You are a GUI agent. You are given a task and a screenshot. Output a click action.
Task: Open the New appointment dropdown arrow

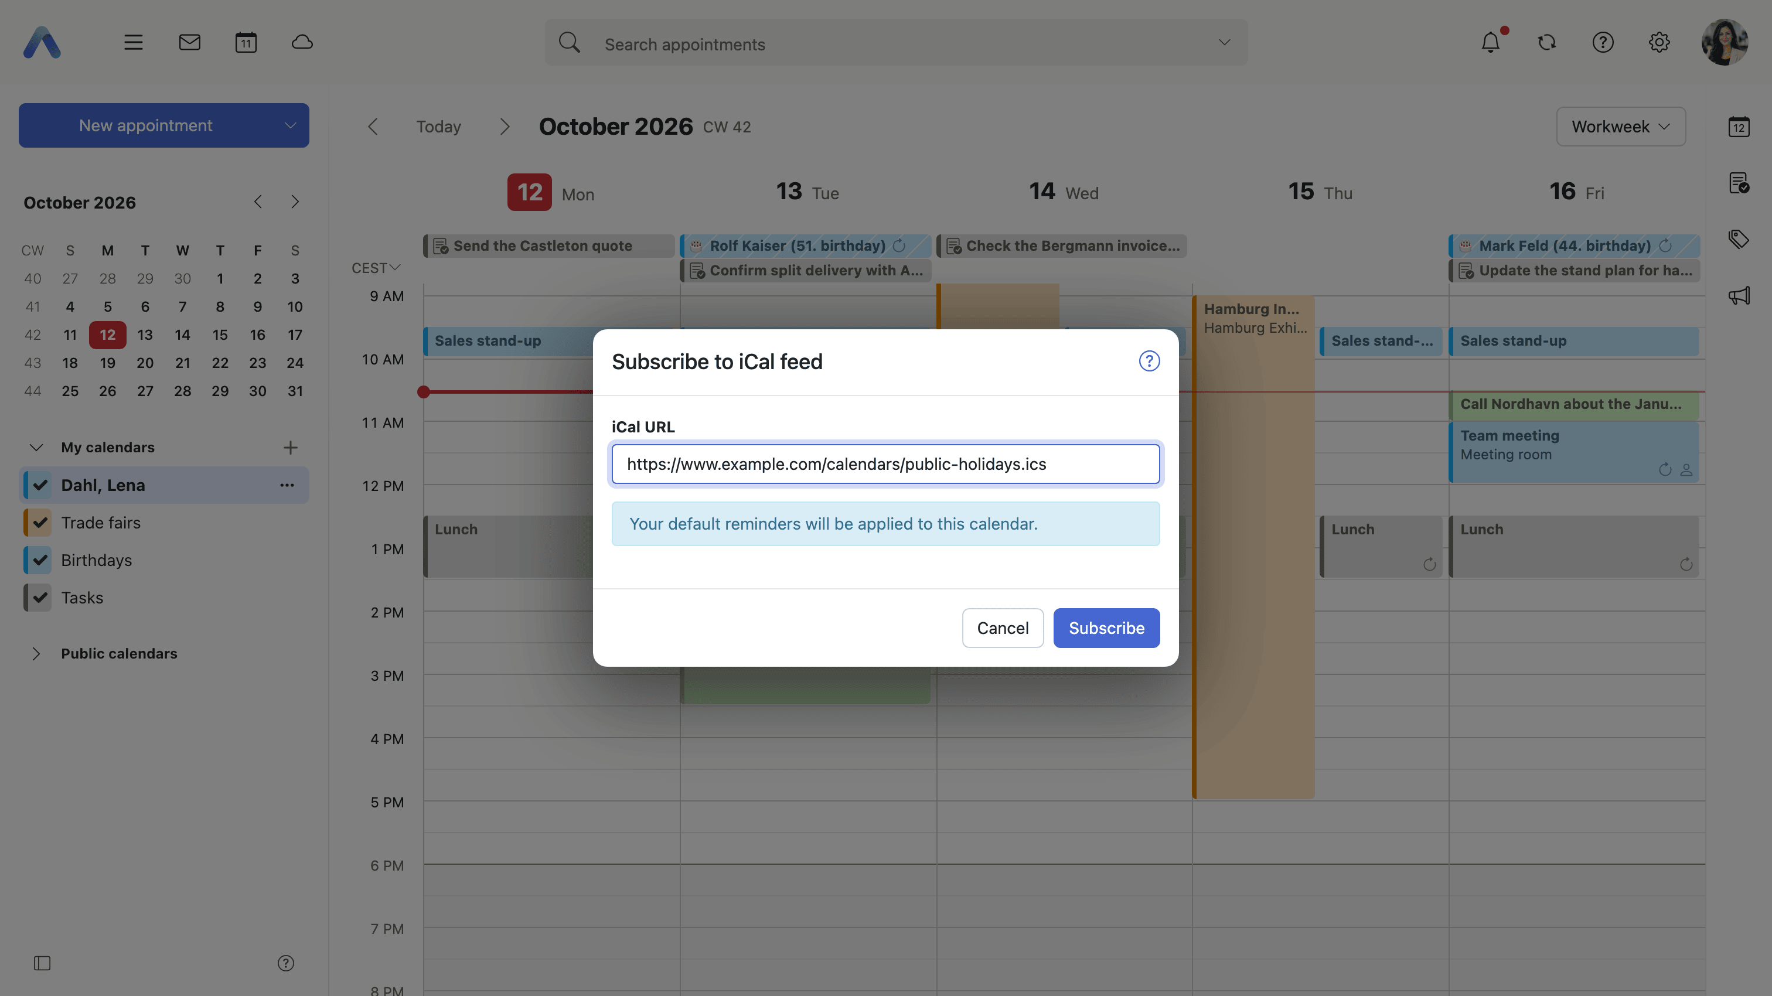pos(290,126)
